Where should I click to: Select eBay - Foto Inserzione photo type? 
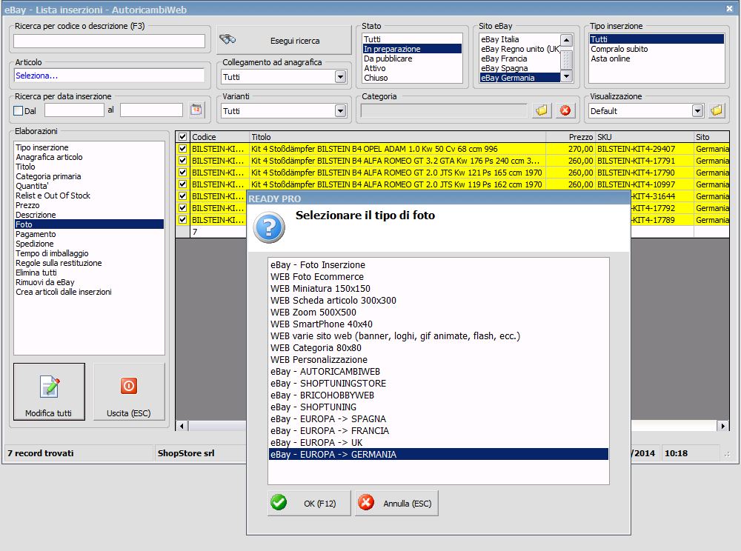(439, 265)
